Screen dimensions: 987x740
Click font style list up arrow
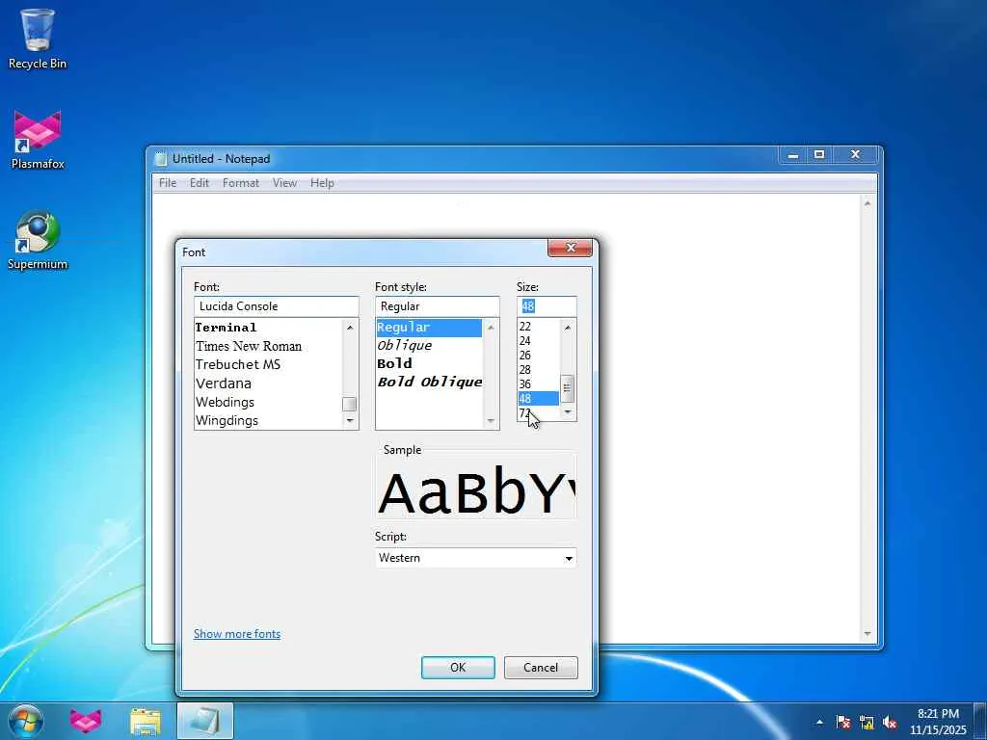[491, 328]
